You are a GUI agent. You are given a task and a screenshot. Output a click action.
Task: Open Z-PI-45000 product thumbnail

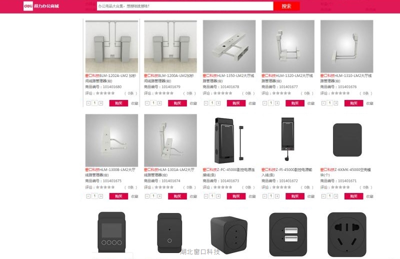click(x=288, y=140)
